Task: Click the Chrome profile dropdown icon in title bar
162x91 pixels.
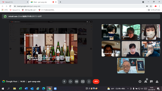Action: [143, 2]
